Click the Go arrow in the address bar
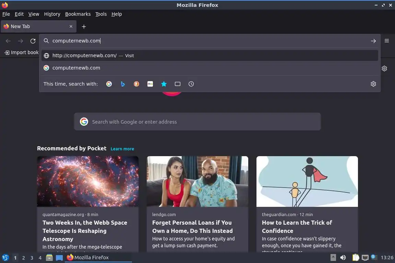395x263 pixels. click(373, 41)
